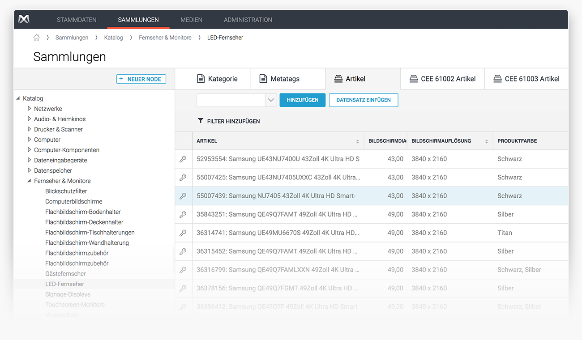582x340 pixels.
Task: Click the application logo in top bar
Action: (24, 19)
